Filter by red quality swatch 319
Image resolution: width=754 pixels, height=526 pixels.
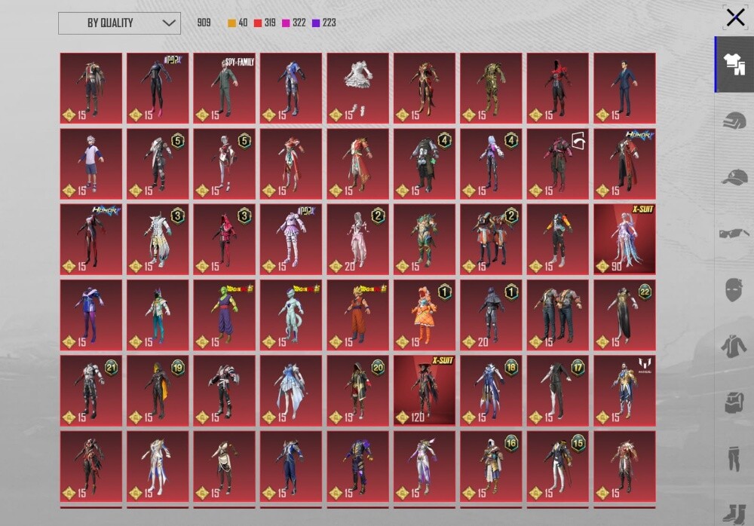[x=265, y=23]
